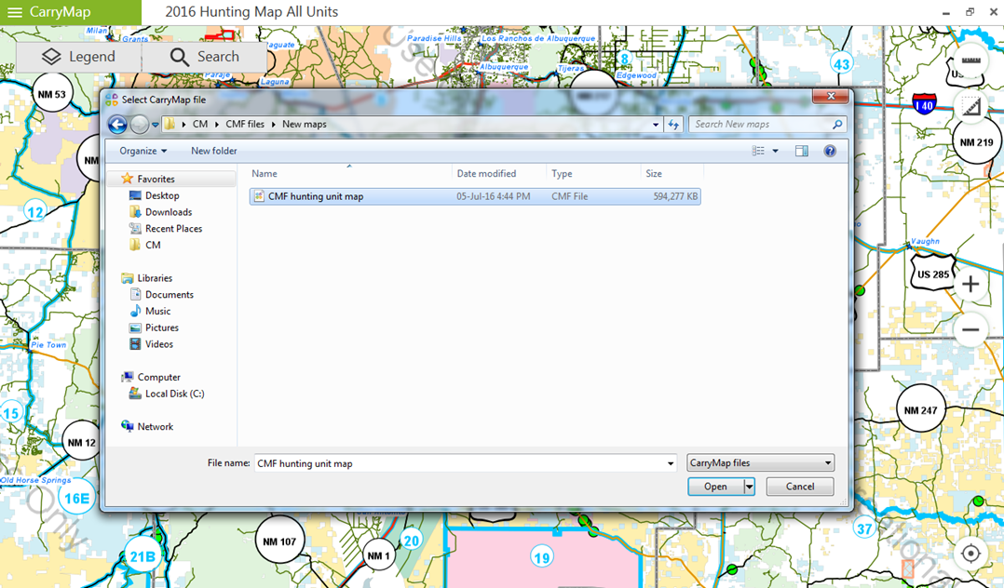Screen dimensions: 1004x588
Task: Sort by Type column header
Action: pos(593,173)
